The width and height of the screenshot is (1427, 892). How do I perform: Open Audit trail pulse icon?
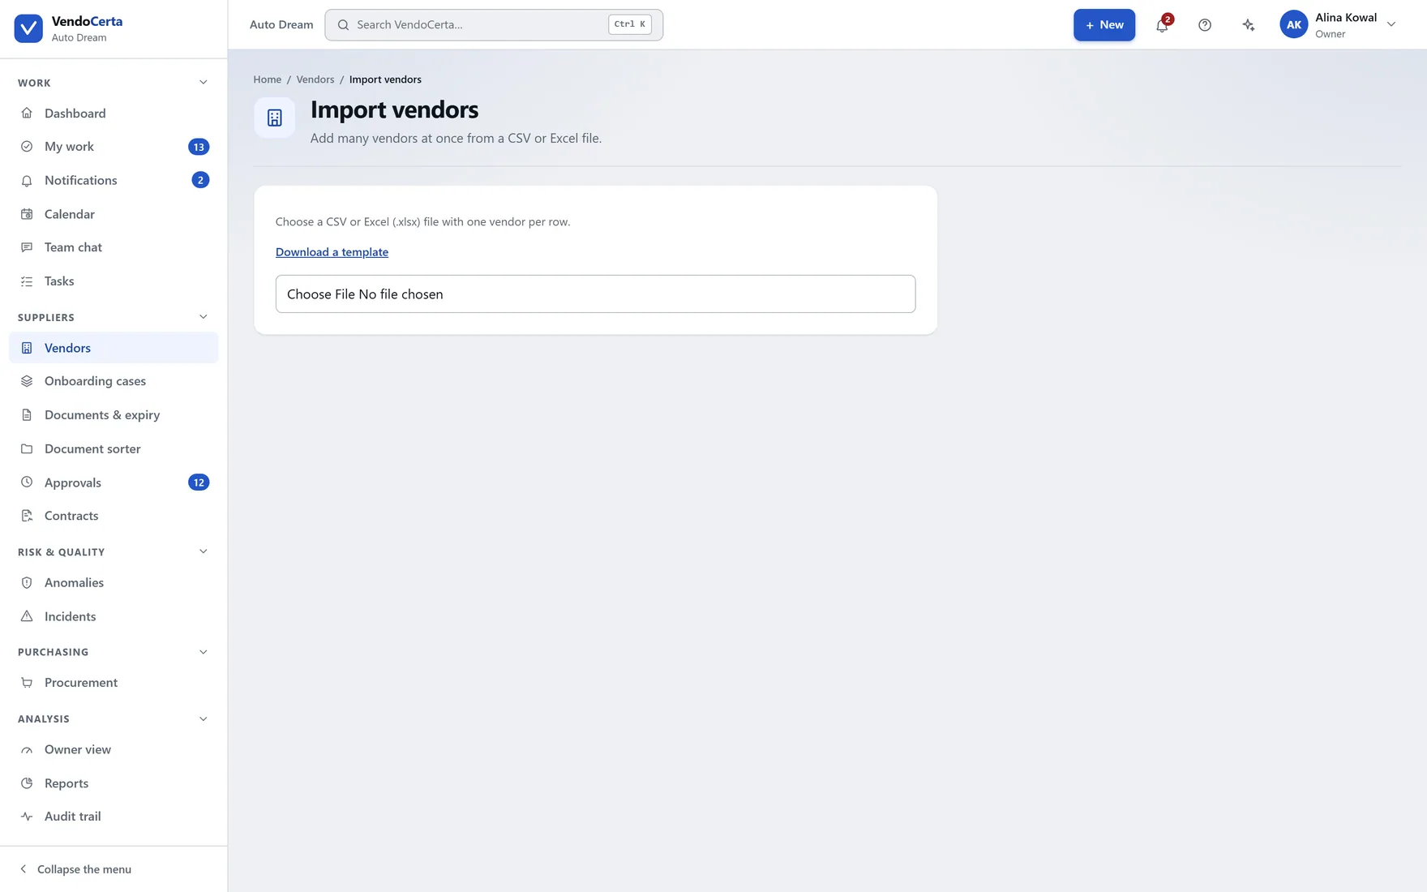[27, 817]
